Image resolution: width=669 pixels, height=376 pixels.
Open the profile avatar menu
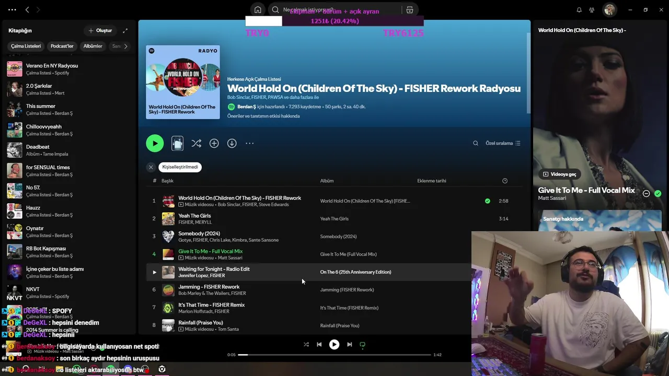click(609, 10)
